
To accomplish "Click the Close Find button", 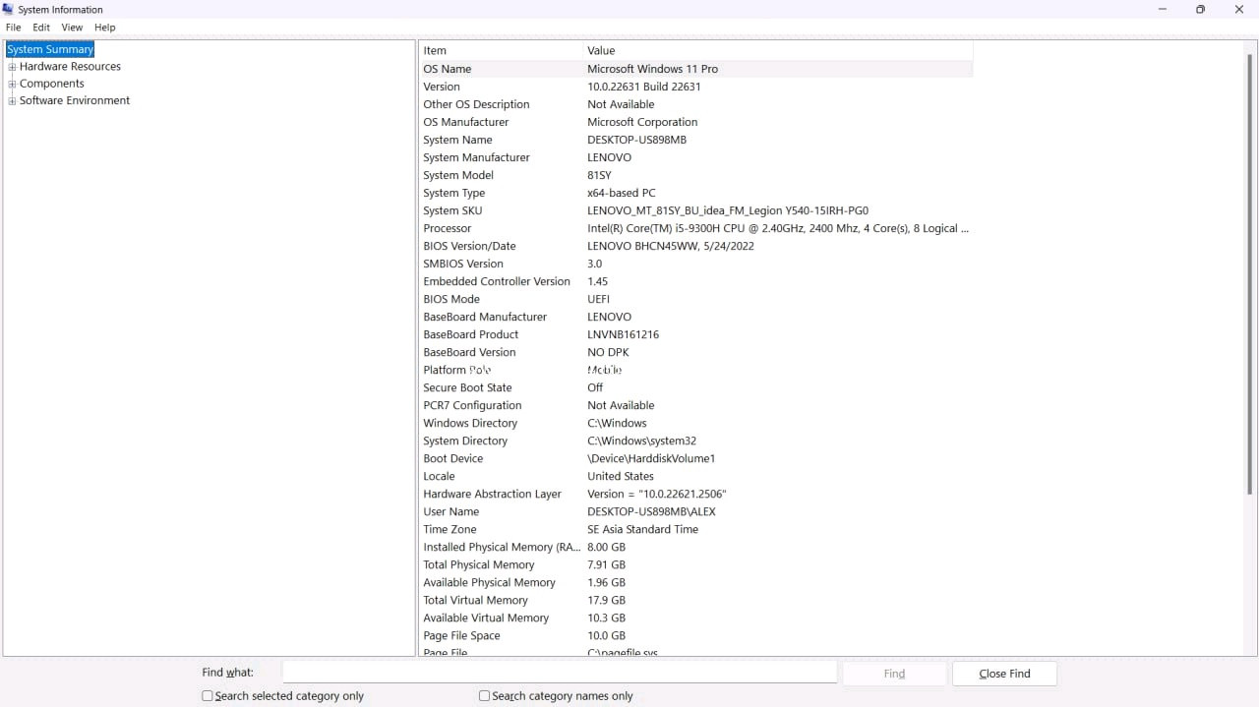I will (x=1004, y=674).
